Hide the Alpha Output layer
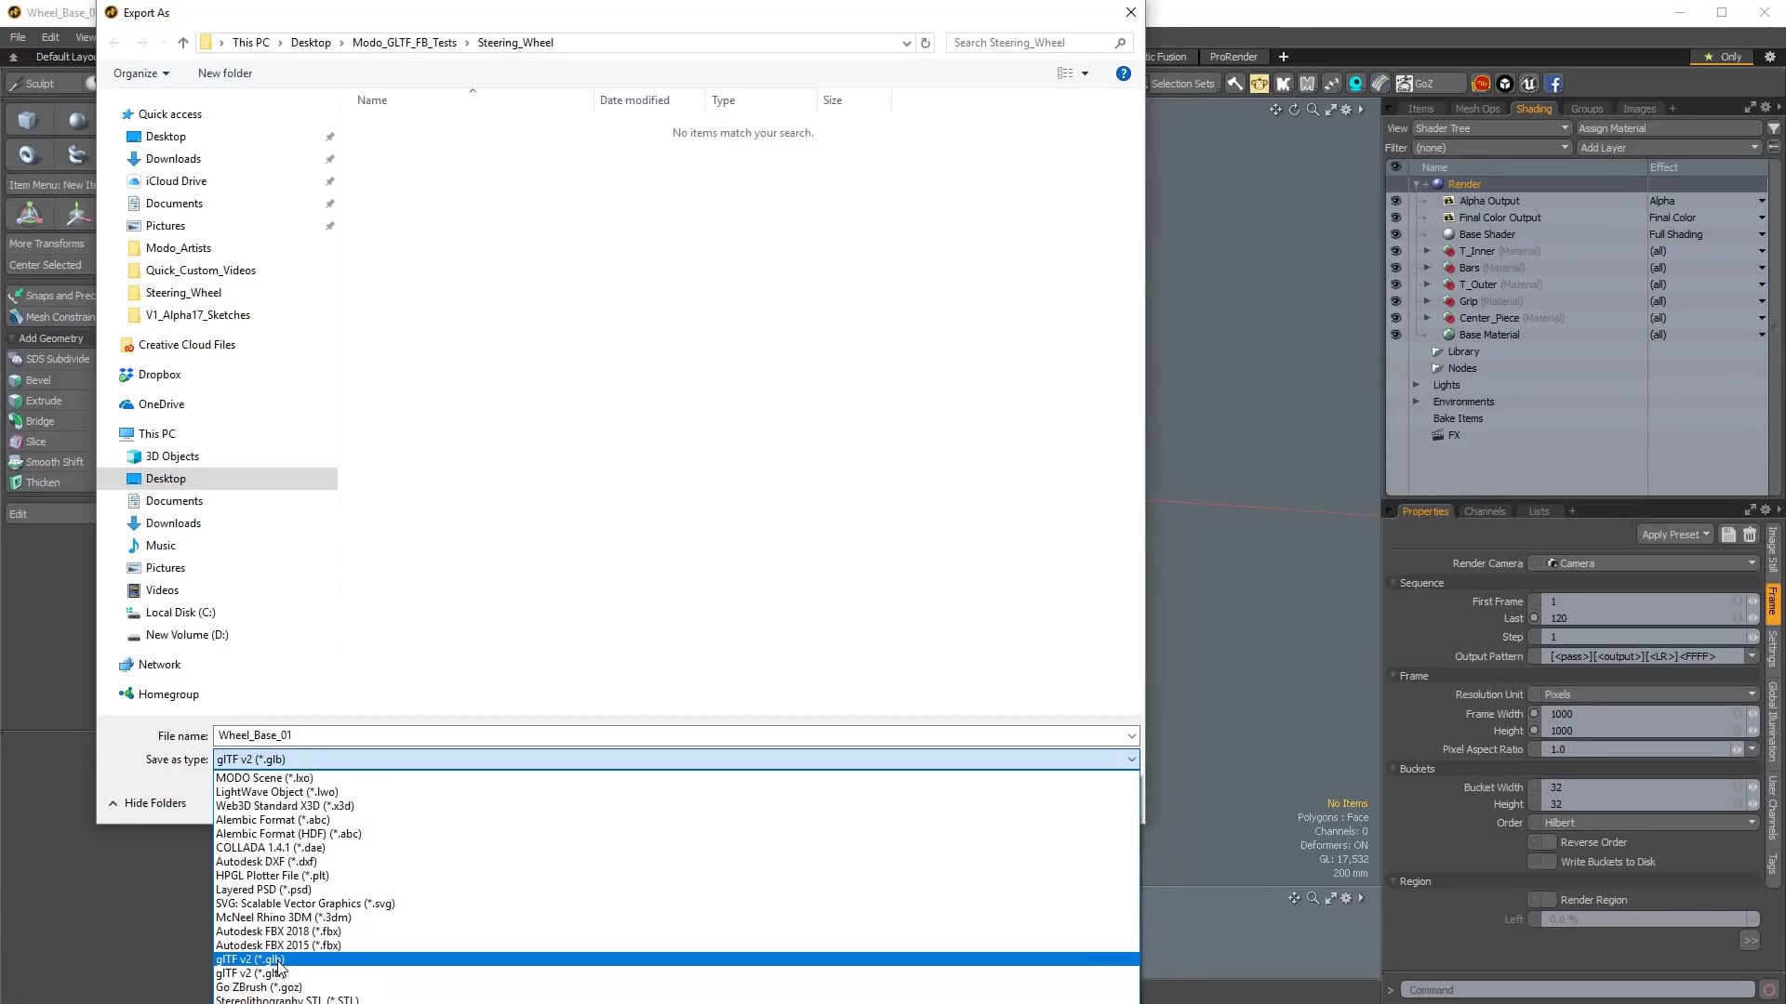The width and height of the screenshot is (1786, 1004). tap(1395, 201)
